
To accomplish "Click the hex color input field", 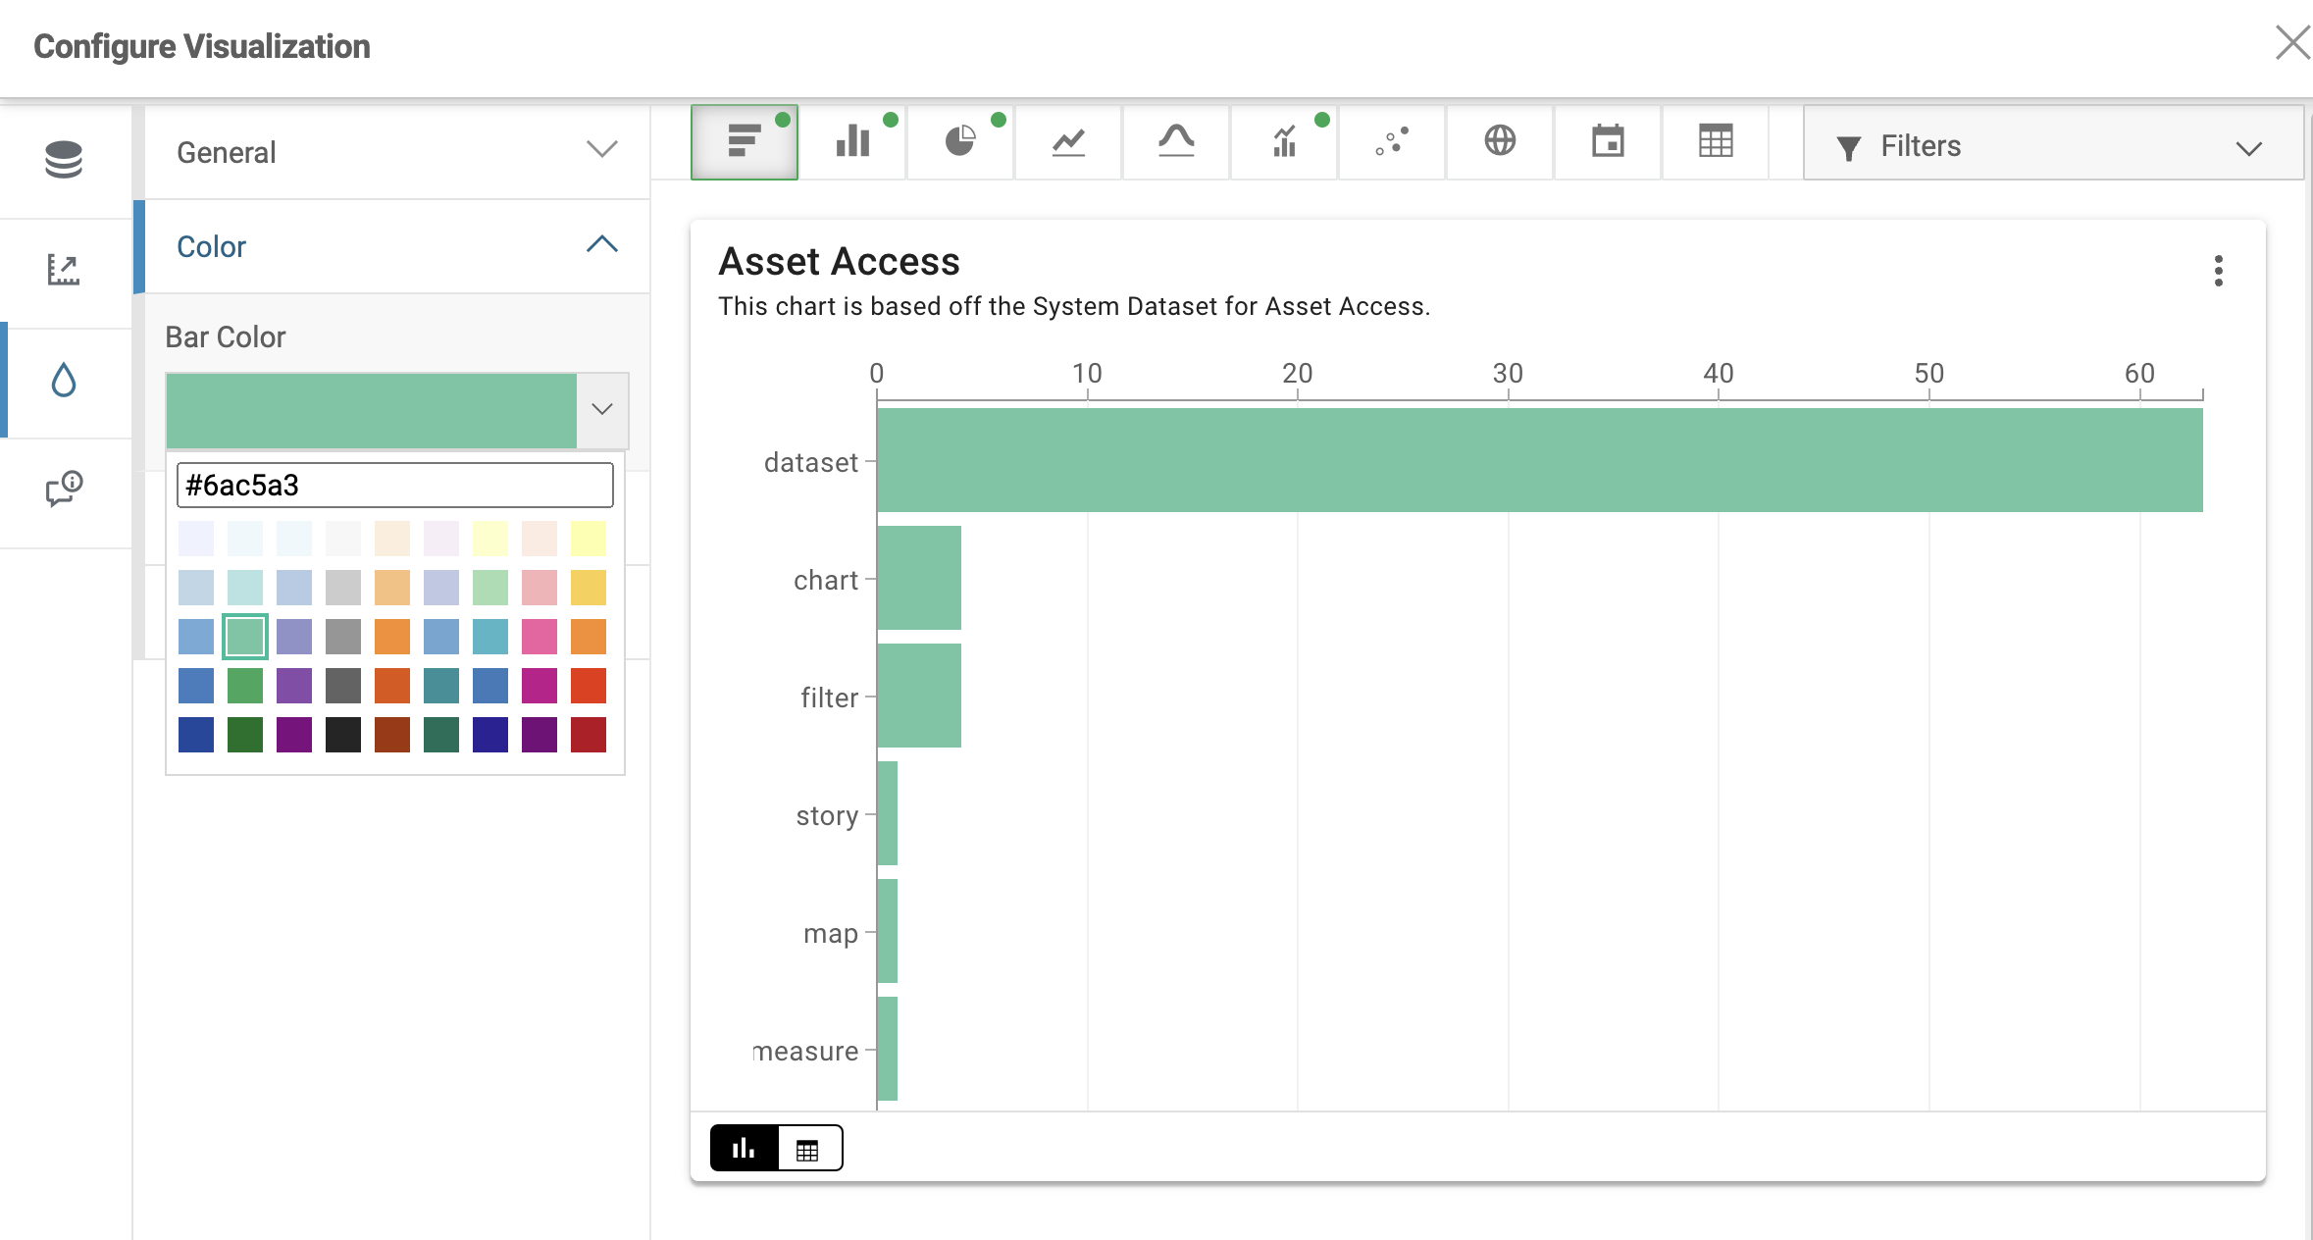I will pos(394,486).
